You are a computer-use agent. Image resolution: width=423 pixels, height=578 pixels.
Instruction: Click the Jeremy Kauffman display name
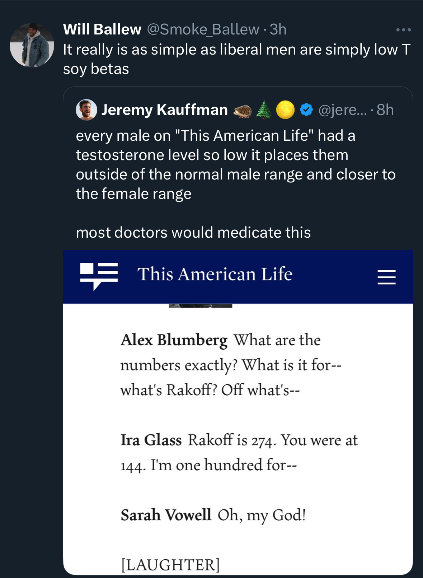tap(164, 110)
